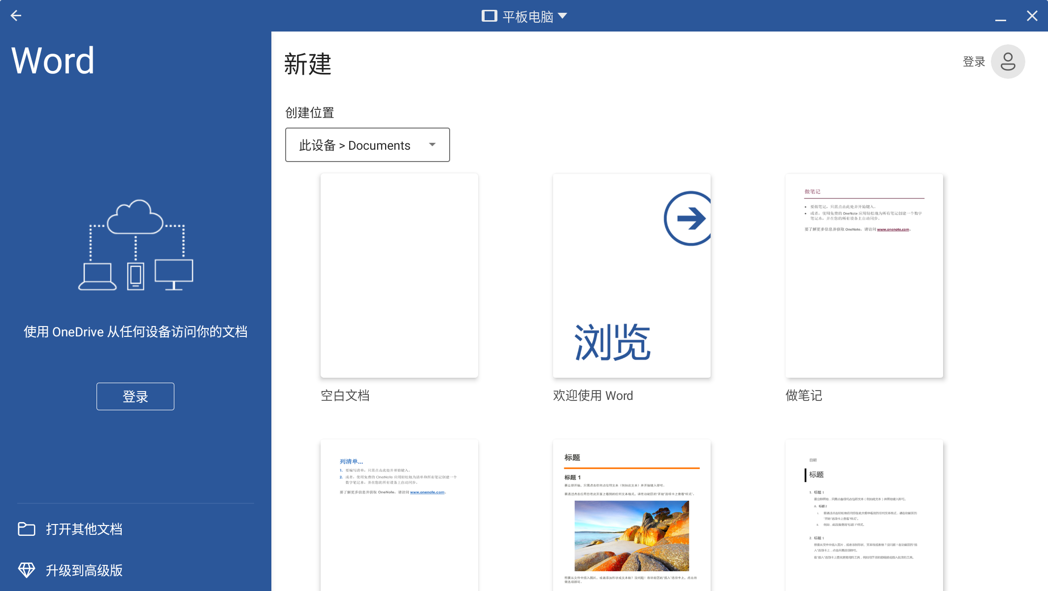This screenshot has height=591, width=1048.
Task: Click the back arrow icon
Action: click(x=16, y=16)
